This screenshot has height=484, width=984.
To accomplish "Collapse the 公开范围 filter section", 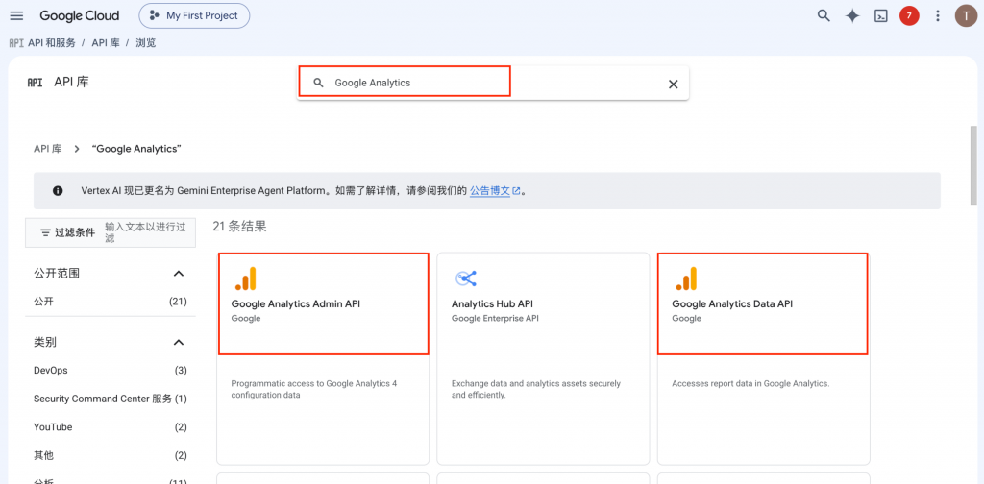I will (179, 274).
